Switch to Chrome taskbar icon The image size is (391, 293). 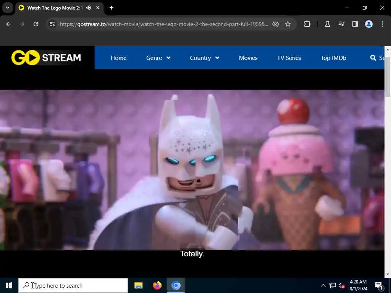click(176, 285)
